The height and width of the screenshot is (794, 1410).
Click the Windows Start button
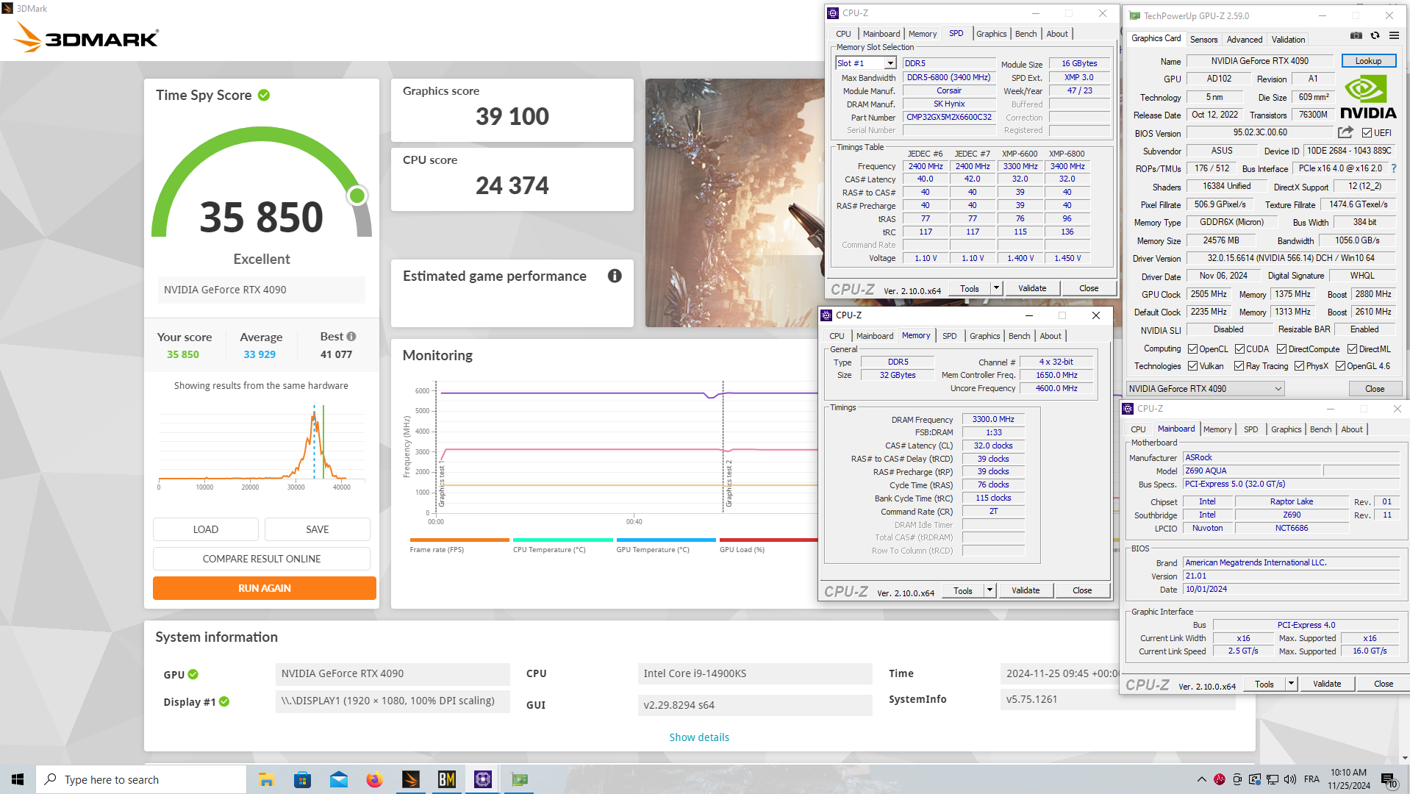[18, 779]
